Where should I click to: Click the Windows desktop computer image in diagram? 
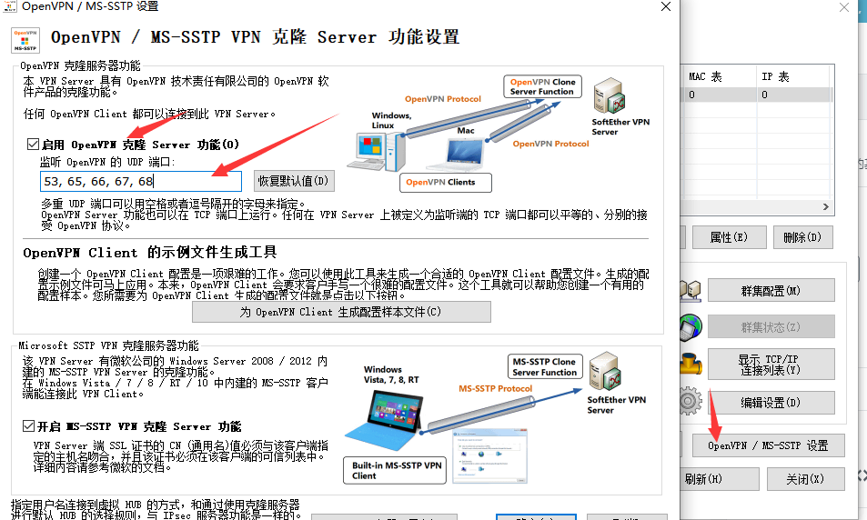click(x=378, y=153)
